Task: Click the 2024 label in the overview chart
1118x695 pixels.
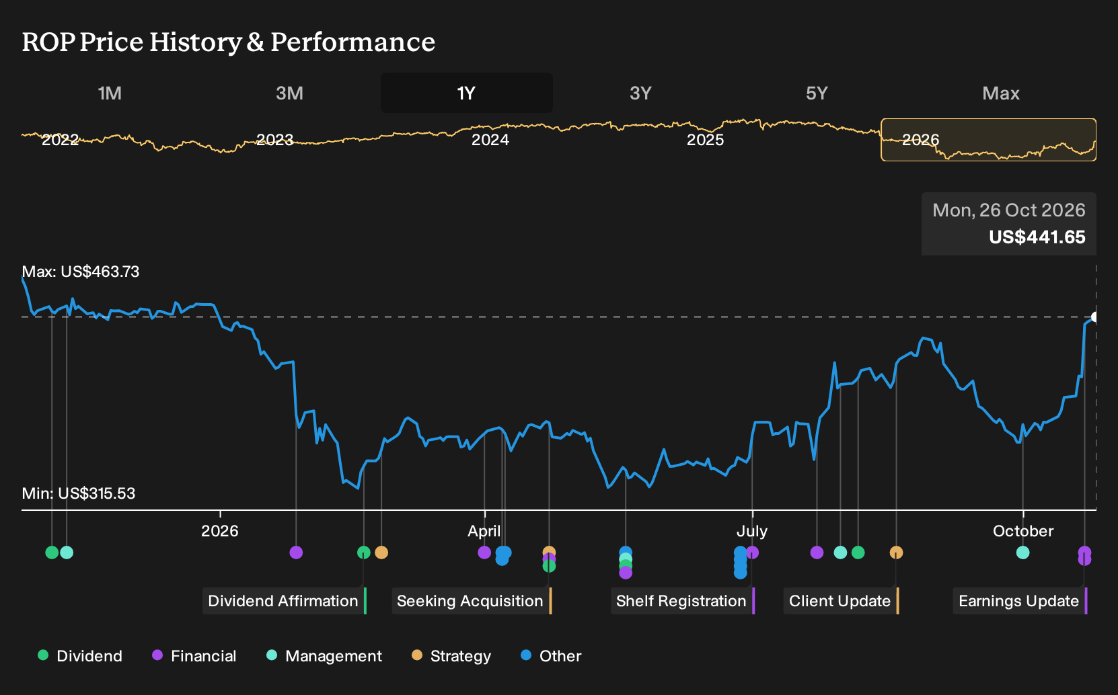Action: point(490,140)
